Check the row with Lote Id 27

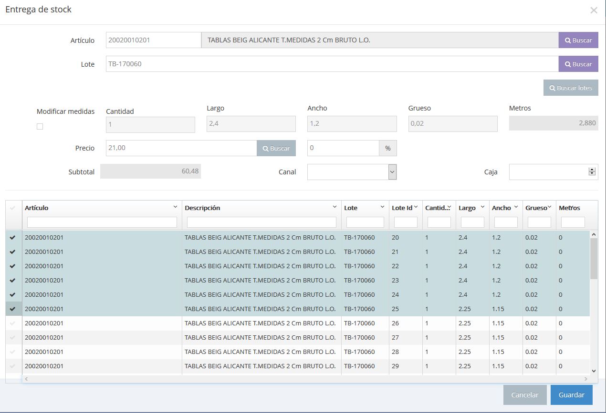click(x=13, y=337)
